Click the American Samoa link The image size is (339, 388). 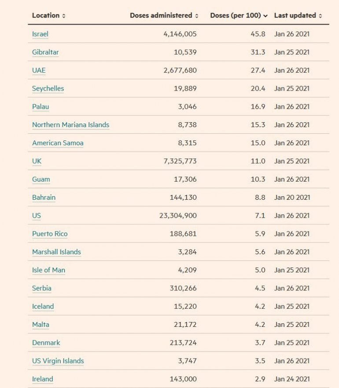(58, 143)
